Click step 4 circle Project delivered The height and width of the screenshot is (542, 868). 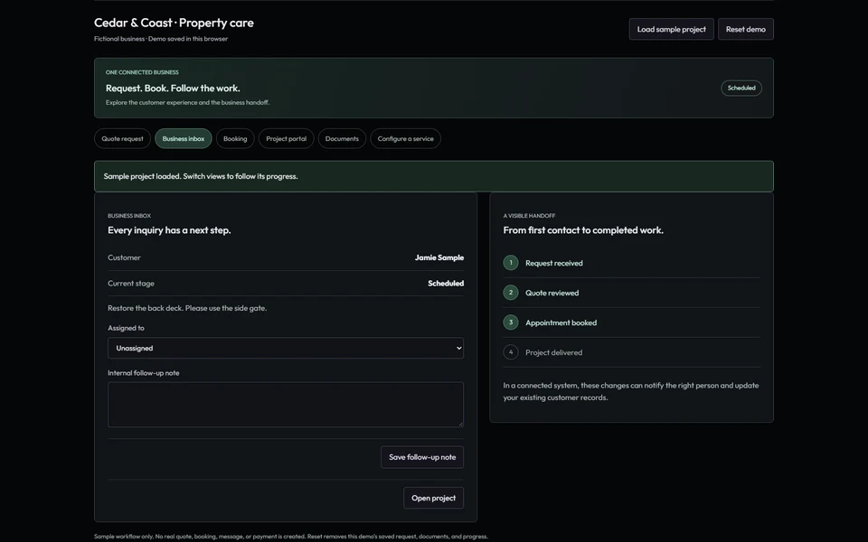[x=511, y=352]
